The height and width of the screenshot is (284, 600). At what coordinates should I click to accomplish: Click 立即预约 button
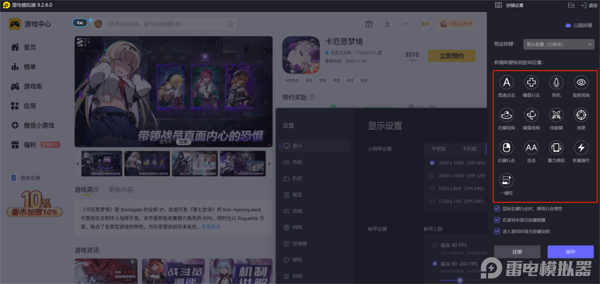tap(451, 56)
